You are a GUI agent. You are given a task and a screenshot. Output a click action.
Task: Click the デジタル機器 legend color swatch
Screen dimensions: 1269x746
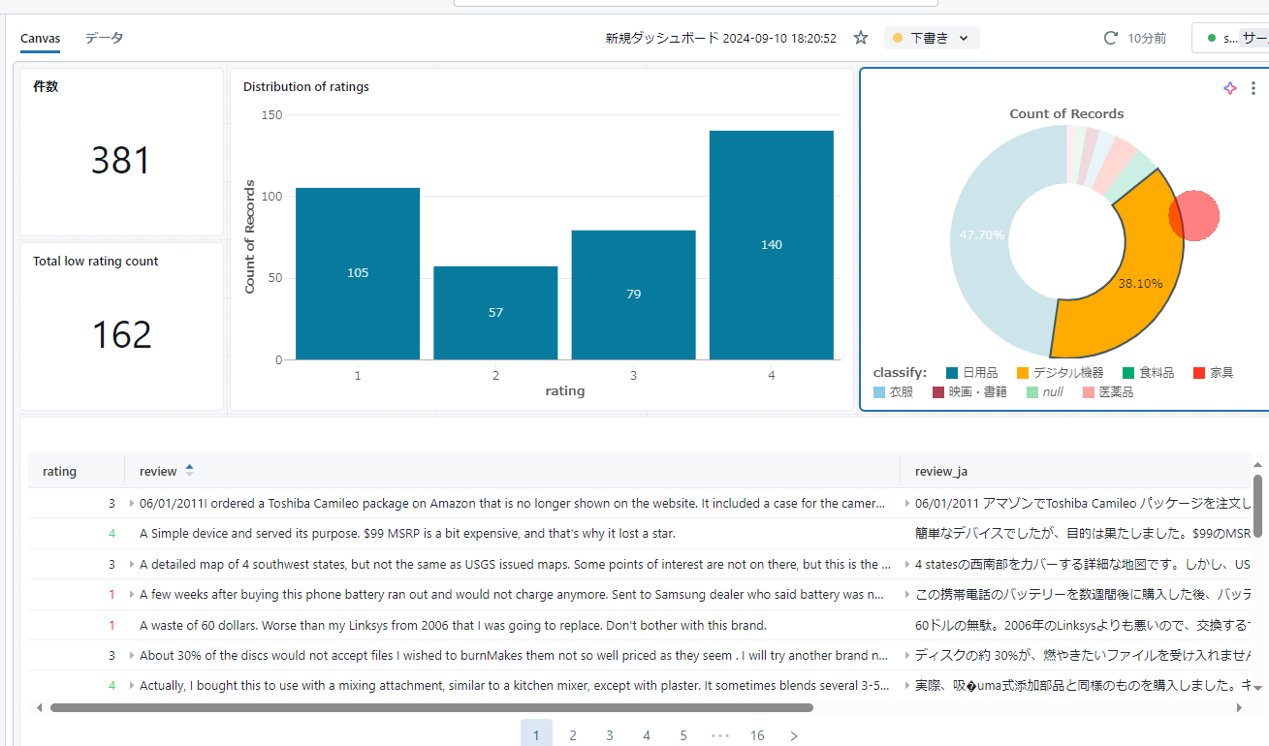click(1023, 373)
